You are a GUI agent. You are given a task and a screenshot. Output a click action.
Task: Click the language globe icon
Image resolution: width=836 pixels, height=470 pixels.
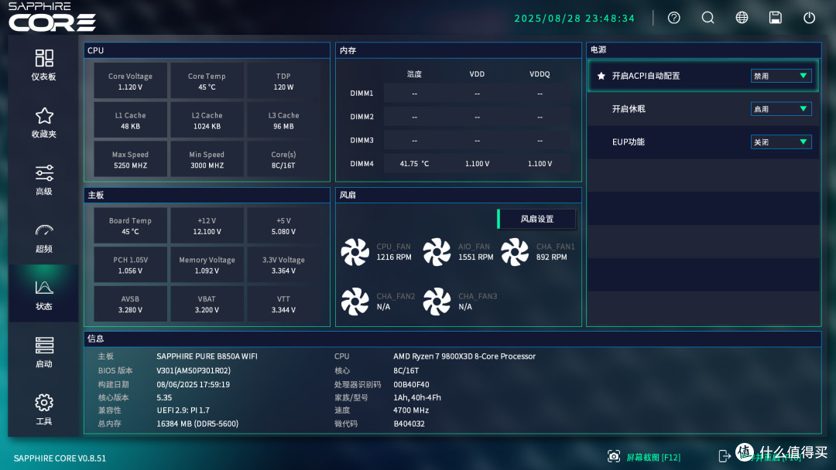742,18
